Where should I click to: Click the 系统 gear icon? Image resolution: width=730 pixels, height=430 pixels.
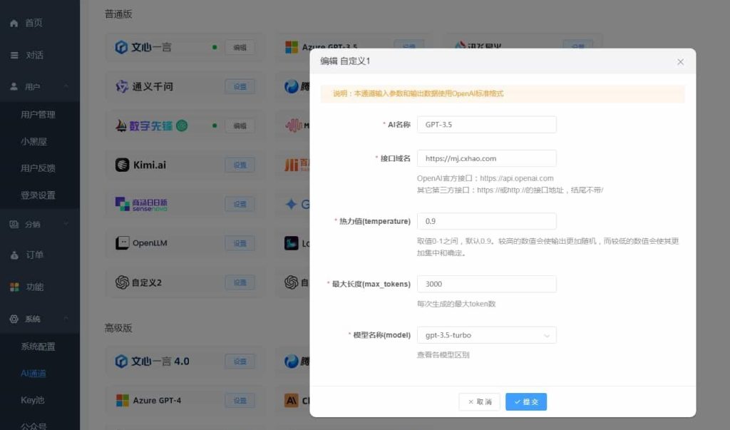pos(14,319)
